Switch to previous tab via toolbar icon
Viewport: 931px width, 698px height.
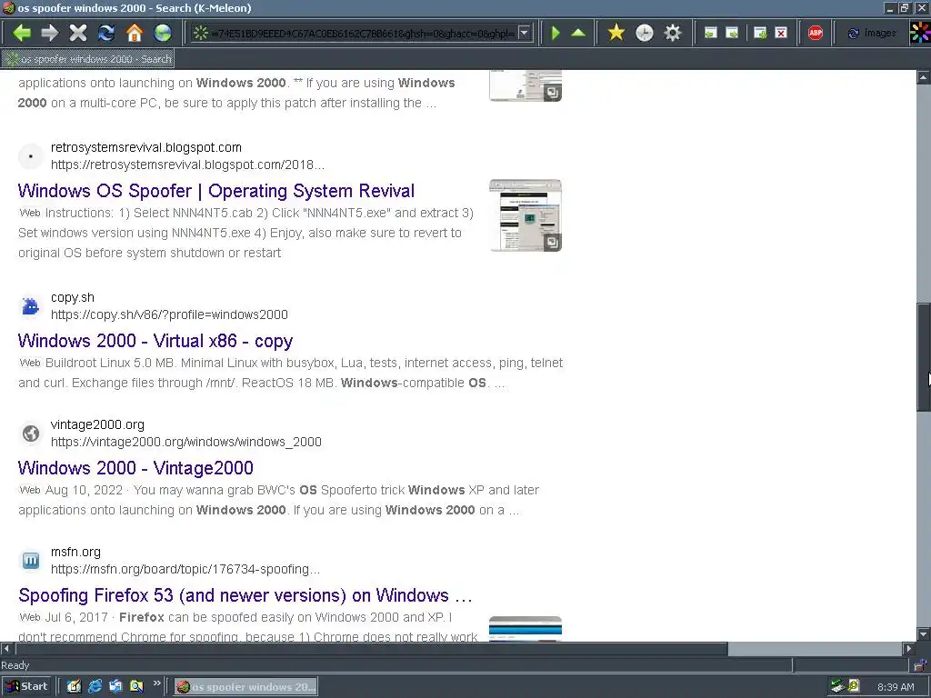[x=711, y=34]
